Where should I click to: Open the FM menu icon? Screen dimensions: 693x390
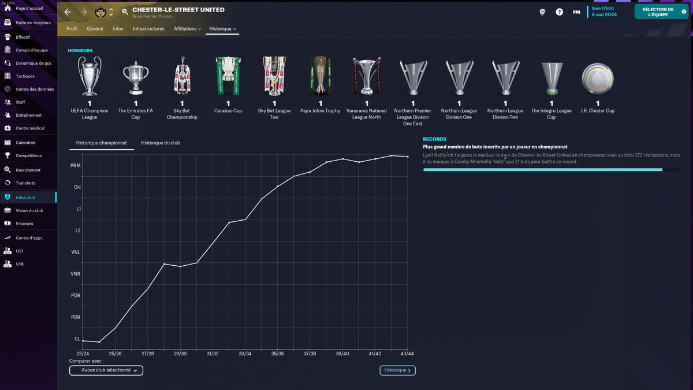[x=576, y=12]
